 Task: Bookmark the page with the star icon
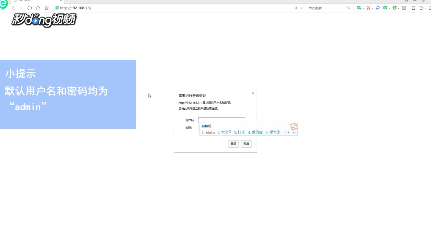point(47,8)
